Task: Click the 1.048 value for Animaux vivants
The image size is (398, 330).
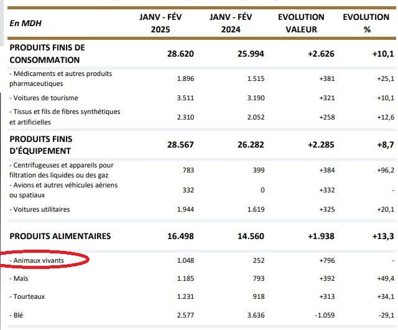Action: [x=185, y=260]
